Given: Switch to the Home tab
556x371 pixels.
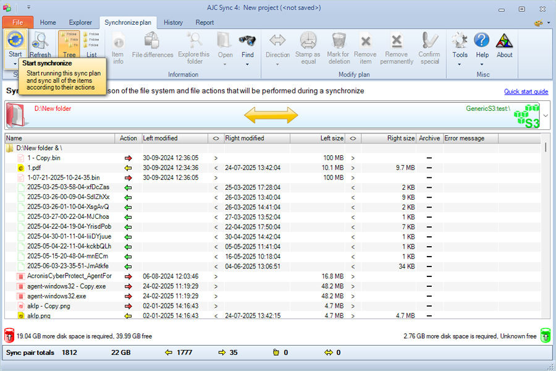Looking at the screenshot, I should pos(48,22).
